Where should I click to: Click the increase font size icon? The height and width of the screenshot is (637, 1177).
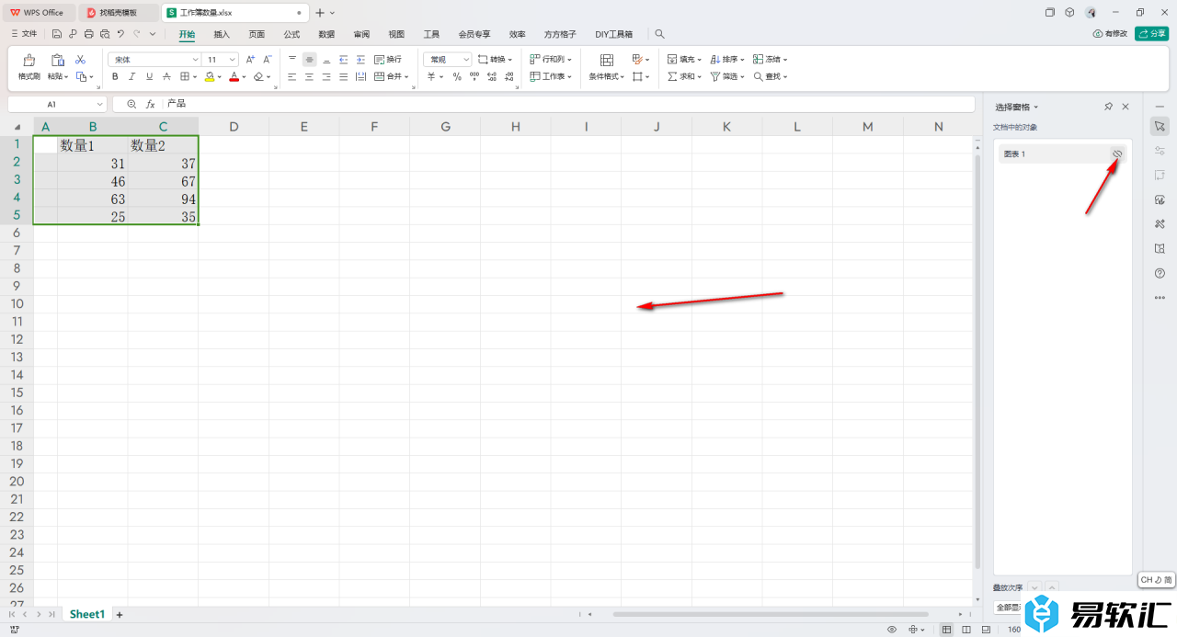point(250,59)
